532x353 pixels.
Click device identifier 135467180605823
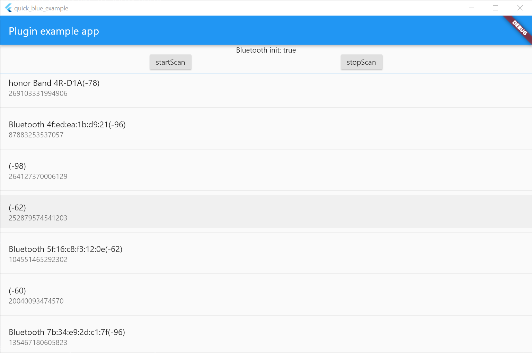[38, 343]
